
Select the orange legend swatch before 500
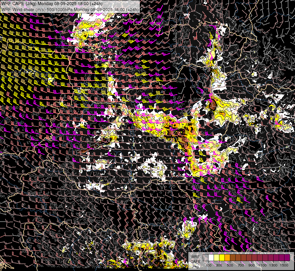point(227,257)
